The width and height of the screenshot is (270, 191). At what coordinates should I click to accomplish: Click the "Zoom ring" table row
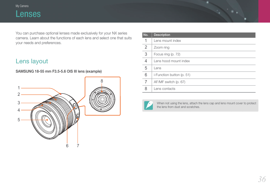point(199,48)
